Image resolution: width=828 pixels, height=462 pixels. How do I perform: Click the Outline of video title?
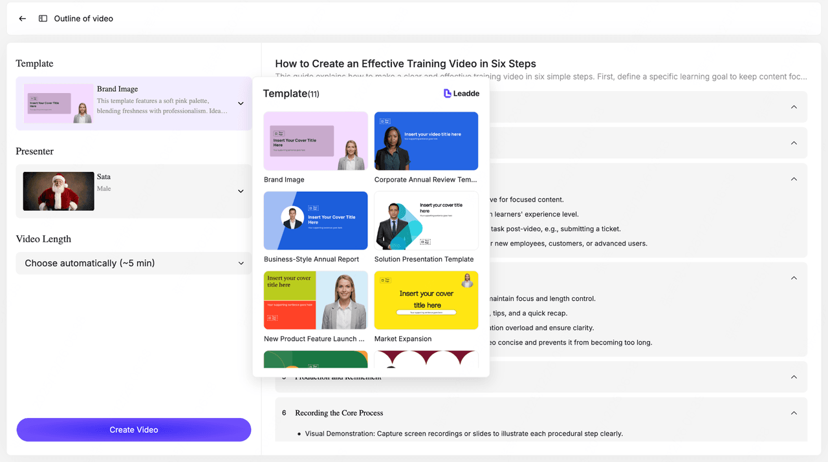click(83, 19)
